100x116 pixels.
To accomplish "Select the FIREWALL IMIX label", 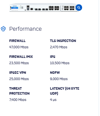I will (21, 57).
